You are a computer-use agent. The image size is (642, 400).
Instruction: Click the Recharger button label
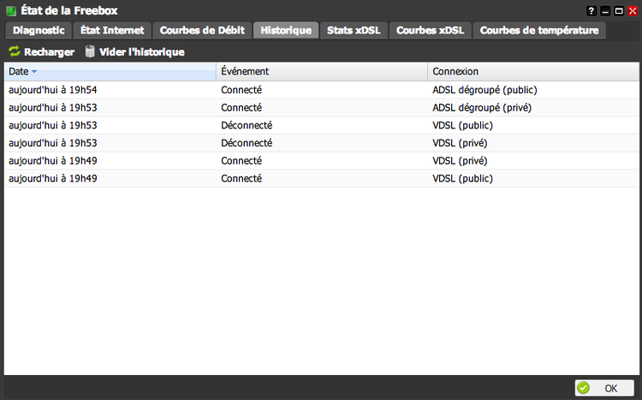pos(49,52)
